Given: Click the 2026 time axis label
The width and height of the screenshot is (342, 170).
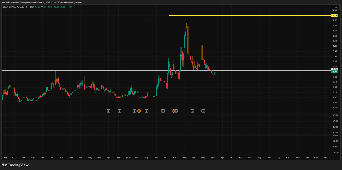Looking at the screenshot, I should (185, 157).
